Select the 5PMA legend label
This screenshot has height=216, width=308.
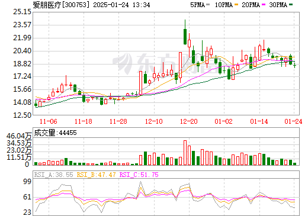197,5
